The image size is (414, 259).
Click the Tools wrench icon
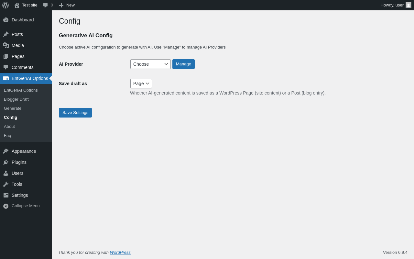tap(6, 184)
